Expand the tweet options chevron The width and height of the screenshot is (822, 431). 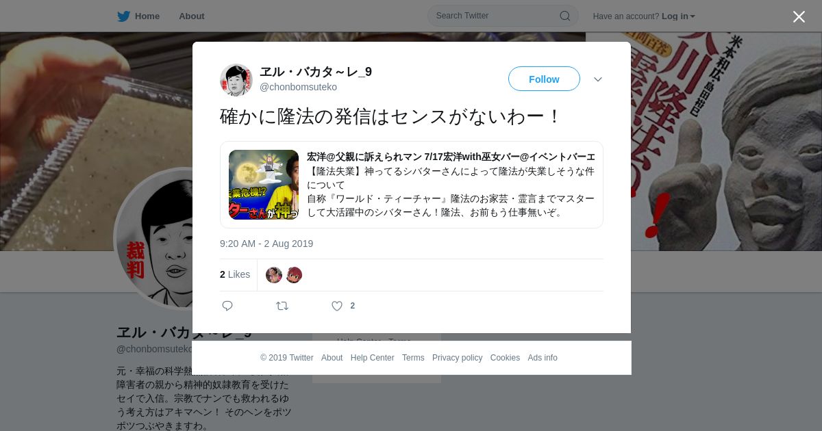(598, 79)
